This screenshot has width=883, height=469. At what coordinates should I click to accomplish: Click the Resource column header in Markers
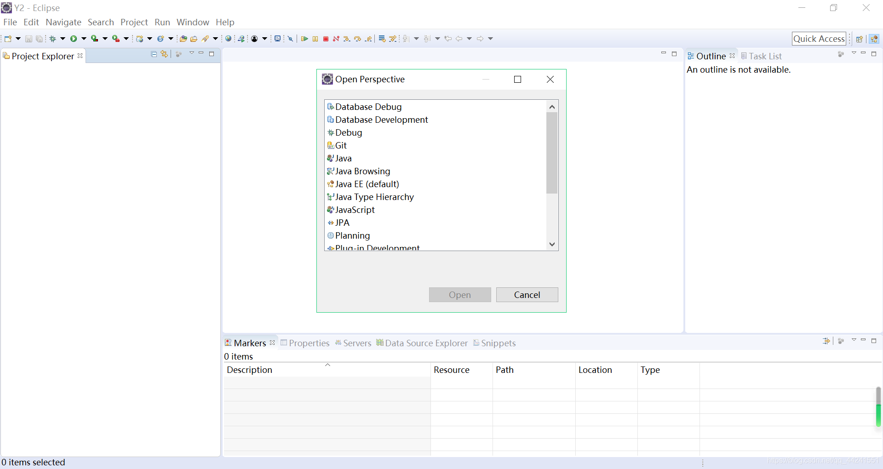[x=461, y=370]
